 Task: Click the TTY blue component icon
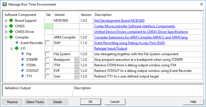[22, 76]
